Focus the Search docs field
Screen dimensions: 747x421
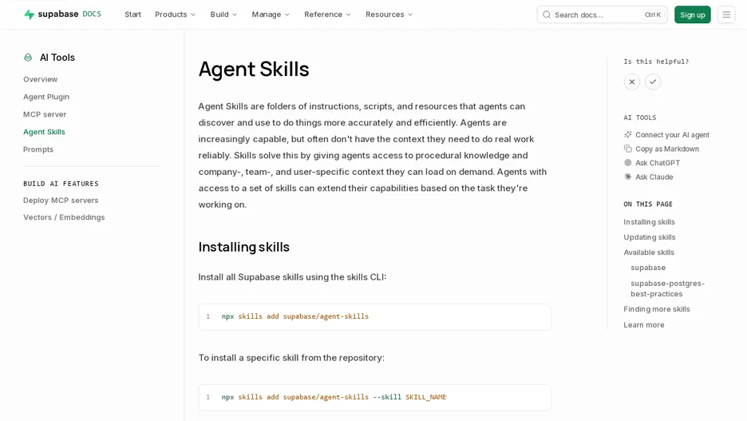click(x=602, y=15)
